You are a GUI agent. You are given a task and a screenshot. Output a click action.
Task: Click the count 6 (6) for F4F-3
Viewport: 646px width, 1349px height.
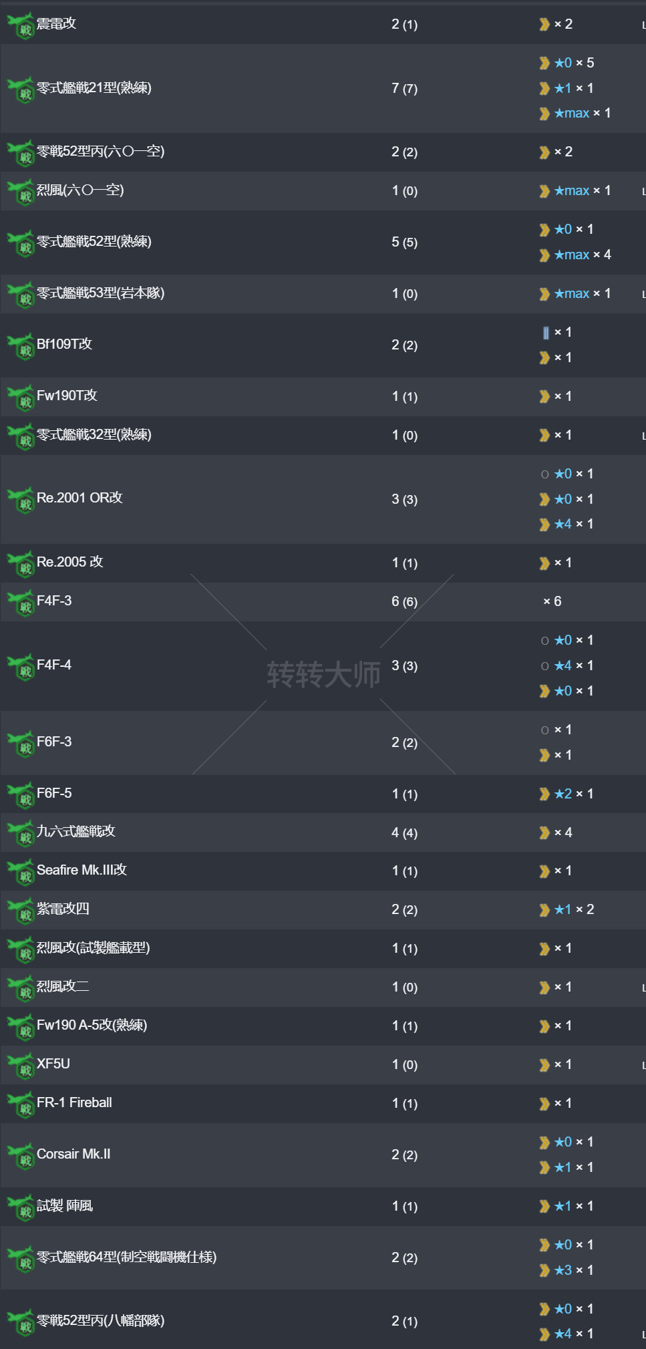404,602
